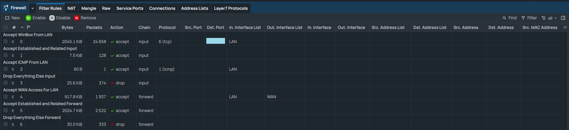Tick the select-all header checkbox
569x130 pixels.
[6, 27]
